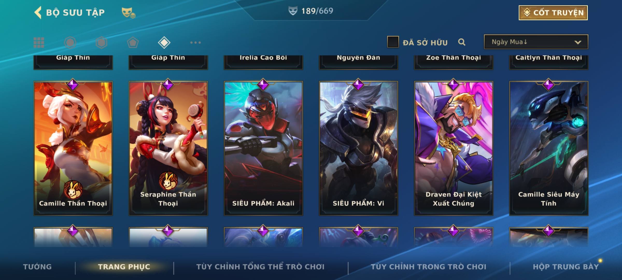Select Draven Đại Kiệt Xuất Chúng skin
Image resolution: width=622 pixels, height=280 pixels.
pyautogui.click(x=454, y=148)
